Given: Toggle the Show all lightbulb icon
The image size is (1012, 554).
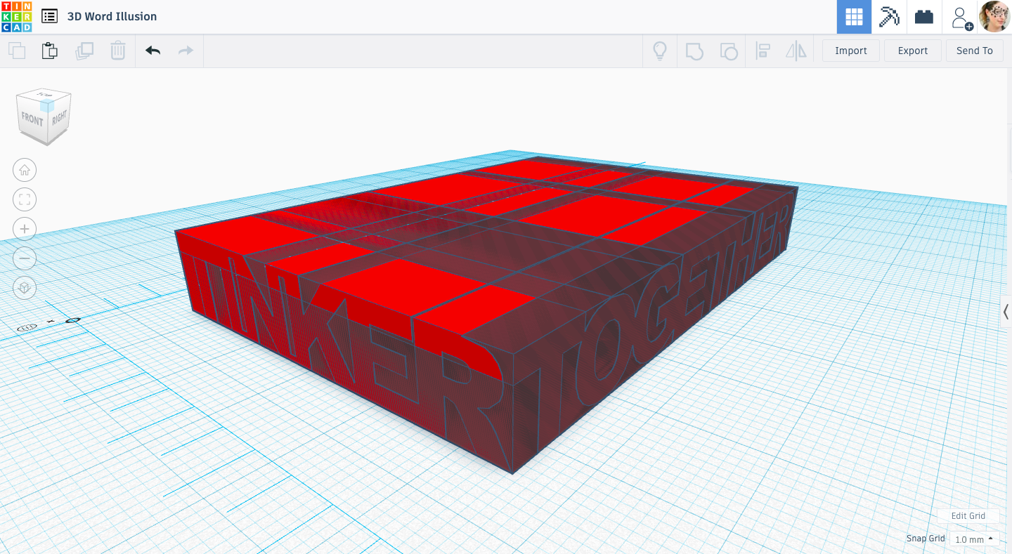Looking at the screenshot, I should coord(660,51).
